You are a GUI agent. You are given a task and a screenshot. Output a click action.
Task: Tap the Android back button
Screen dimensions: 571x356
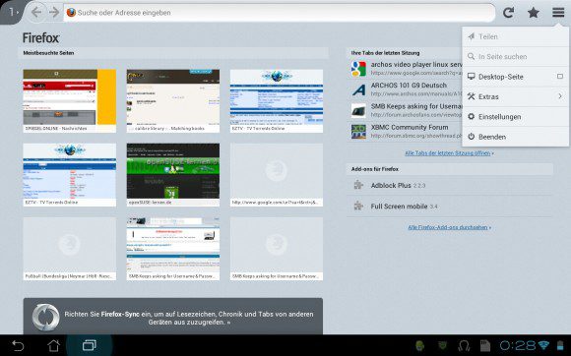click(18, 345)
